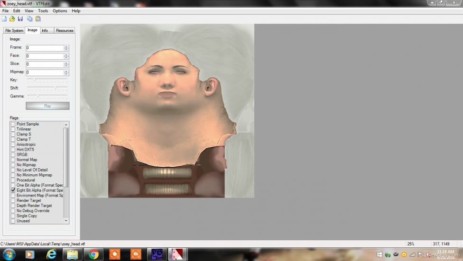Toggle the Point Sample flag
Viewport: 463px width, 261px height.
[x=13, y=124]
